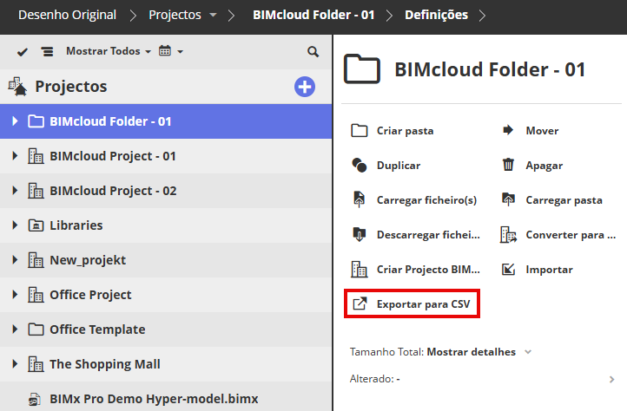The height and width of the screenshot is (411, 627).
Task: Go to Desenho Original in breadcrumb
Action: 67,15
